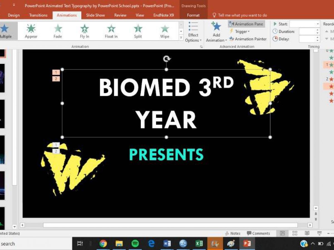334x250 pixels.
Task: Open the Effect Options dropdown
Action: 193,32
